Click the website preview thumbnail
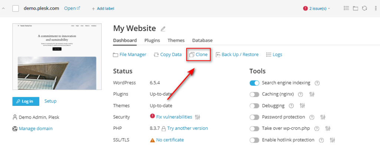 pyautogui.click(x=57, y=57)
